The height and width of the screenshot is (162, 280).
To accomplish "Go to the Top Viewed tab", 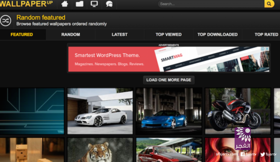I will pyautogui.click(x=168, y=34).
